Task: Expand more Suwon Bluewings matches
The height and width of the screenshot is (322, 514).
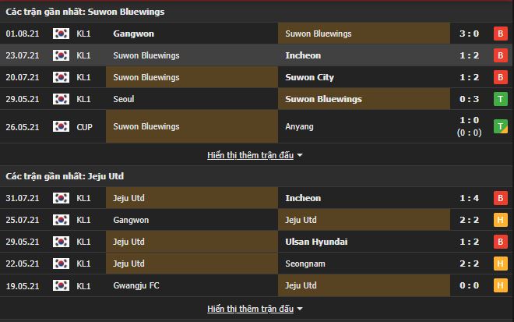Action: click(x=255, y=155)
